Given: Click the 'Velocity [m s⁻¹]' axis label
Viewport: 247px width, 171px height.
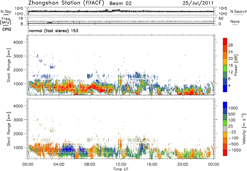Looking at the screenshot, I should point(244,129).
